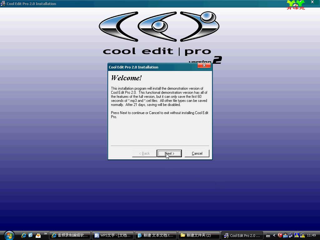Cancel the Cool Edit Pro installation
The width and height of the screenshot is (320, 240).
(197, 153)
